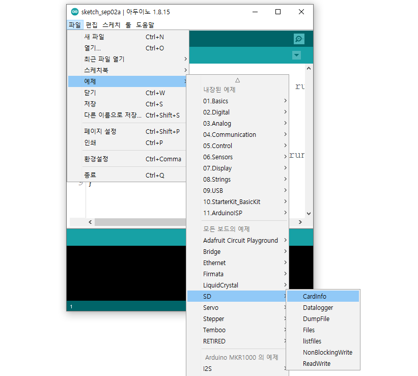Open I2S examples submenu
The height and width of the screenshot is (376, 418).
point(237,368)
